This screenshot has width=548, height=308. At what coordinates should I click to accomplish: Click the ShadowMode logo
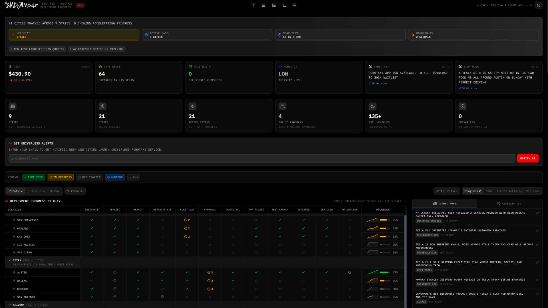(21, 5)
